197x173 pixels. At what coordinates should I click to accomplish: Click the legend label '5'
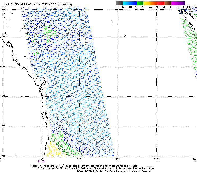point(123,7)
